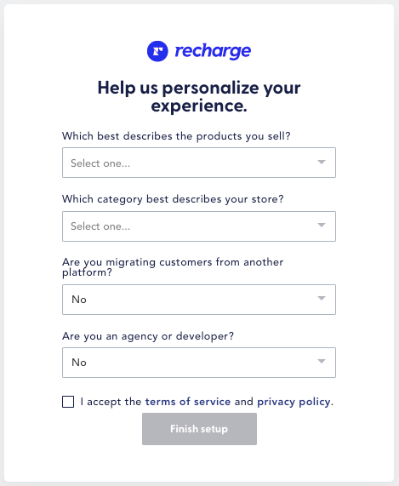Click the 'Which best describes the products' label
Image resolution: width=399 pixels, height=486 pixels.
176,136
